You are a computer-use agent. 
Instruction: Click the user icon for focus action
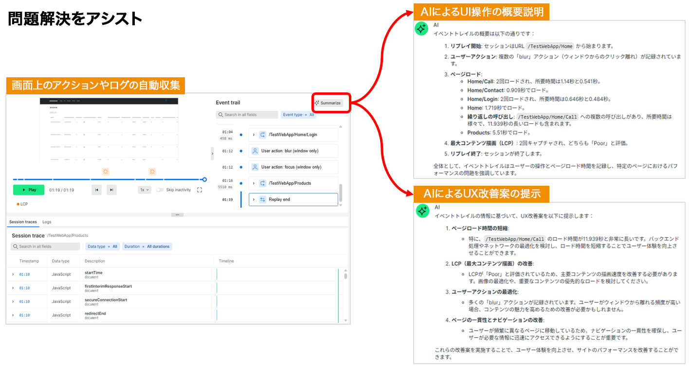click(255, 167)
